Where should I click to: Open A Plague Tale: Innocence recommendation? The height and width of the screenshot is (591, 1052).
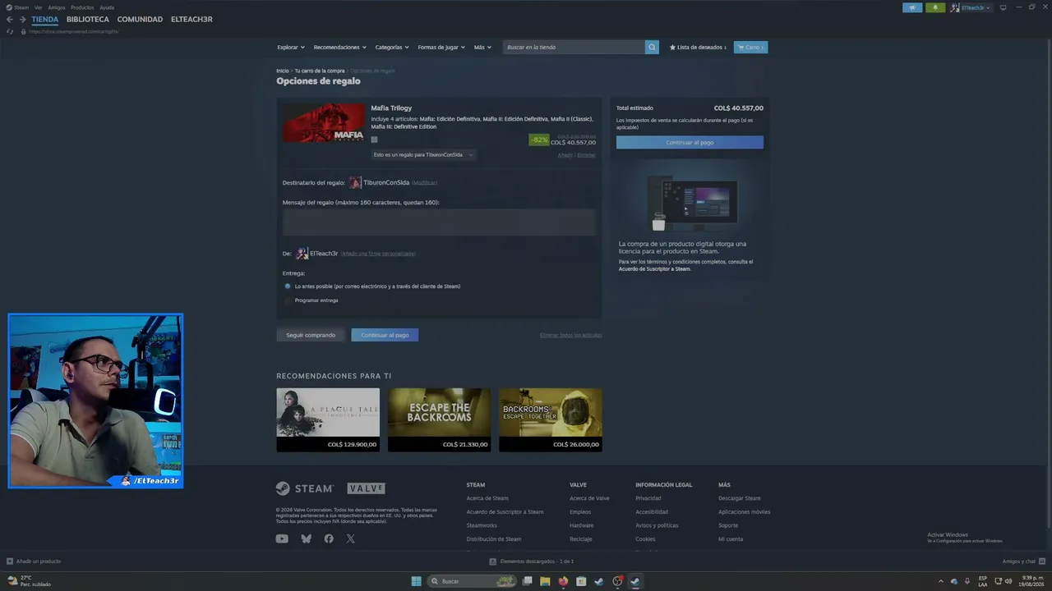[x=328, y=419]
